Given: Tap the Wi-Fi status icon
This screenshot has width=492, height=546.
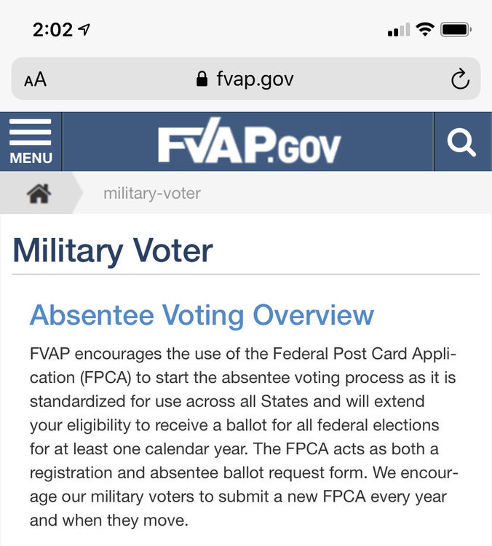Looking at the screenshot, I should pos(424,30).
